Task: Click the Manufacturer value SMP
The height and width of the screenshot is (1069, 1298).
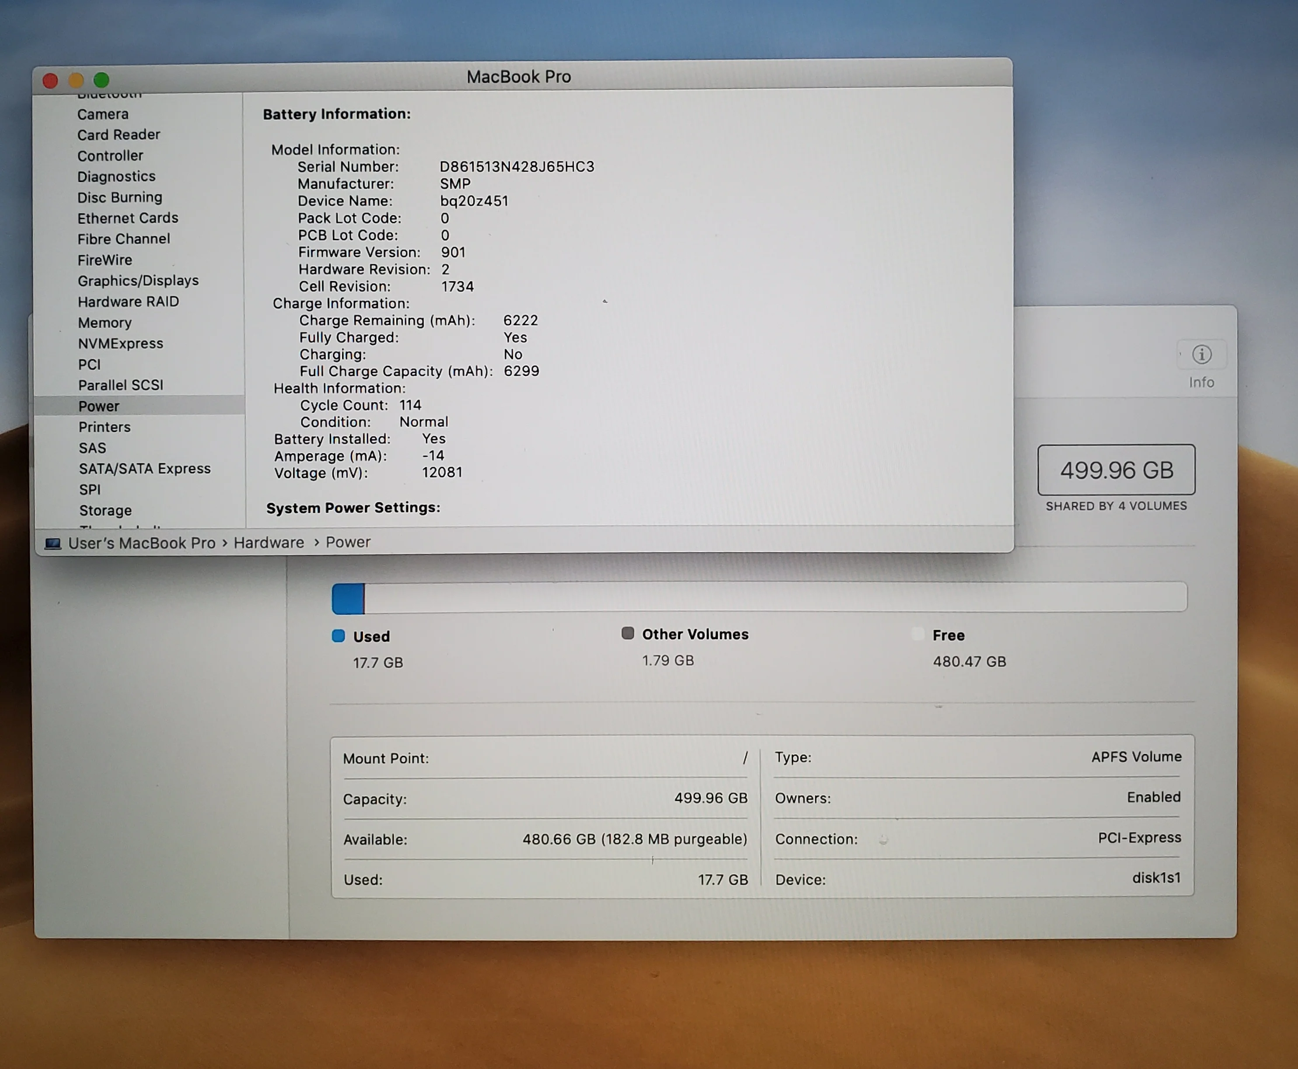Action: click(455, 184)
